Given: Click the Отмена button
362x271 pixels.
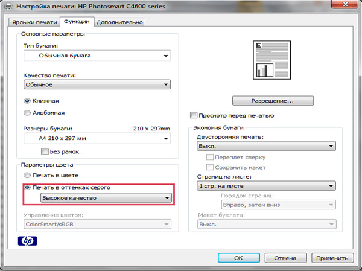Looking at the screenshot, I should coord(285,258).
